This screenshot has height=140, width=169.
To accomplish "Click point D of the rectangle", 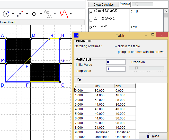I will pyautogui.click(x=6, y=82).
